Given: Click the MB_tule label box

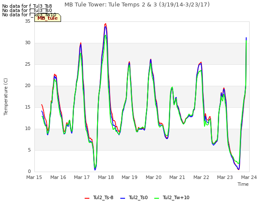Looking at the screenshot, I should [48, 18].
